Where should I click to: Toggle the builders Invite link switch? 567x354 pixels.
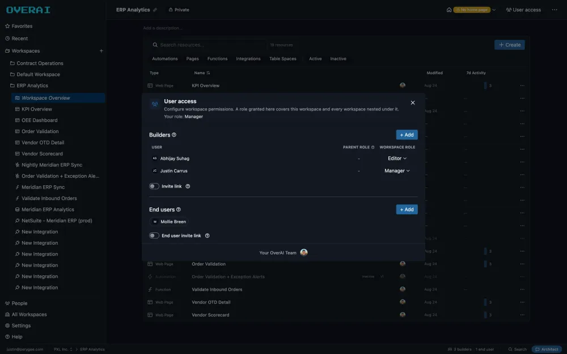[154, 186]
